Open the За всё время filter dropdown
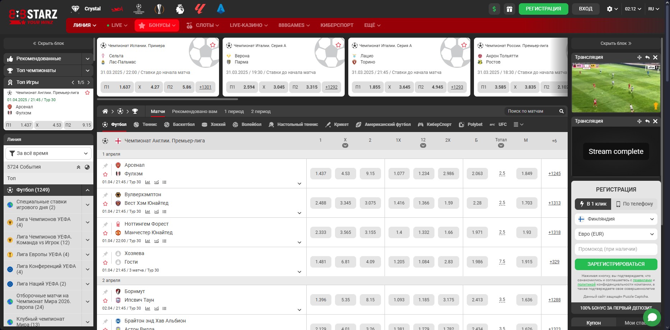670x330 pixels. [48, 153]
